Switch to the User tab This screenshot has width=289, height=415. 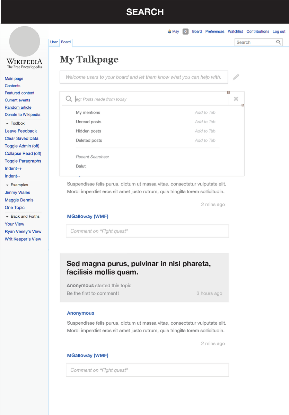(x=54, y=42)
